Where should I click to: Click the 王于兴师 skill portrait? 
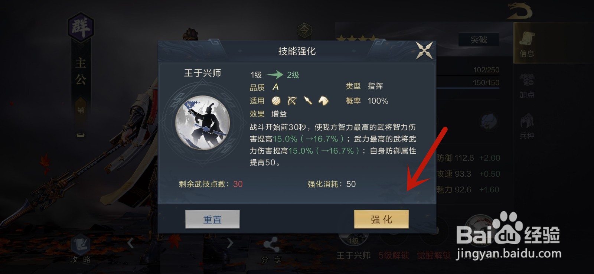point(203,123)
